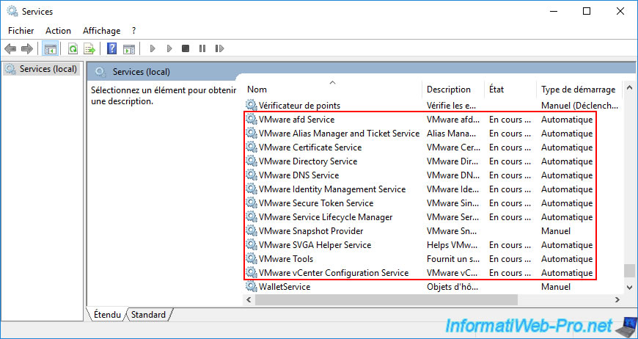This screenshot has height=339, width=638.
Task: Click the gear icon beside VMware afd Service
Action: [252, 120]
